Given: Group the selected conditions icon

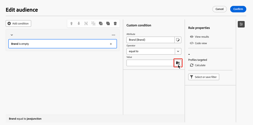Looking at the screenshot, I should 86,24.
